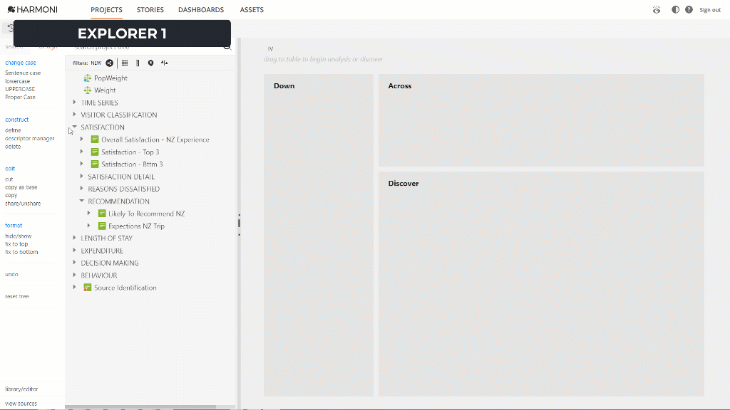Open descriptor manager
This screenshot has width=730, height=410.
tap(30, 139)
